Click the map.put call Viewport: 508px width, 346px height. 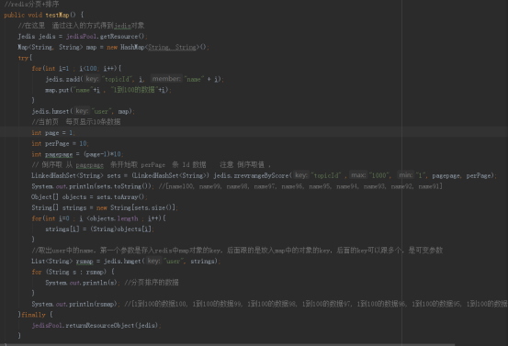coord(57,90)
